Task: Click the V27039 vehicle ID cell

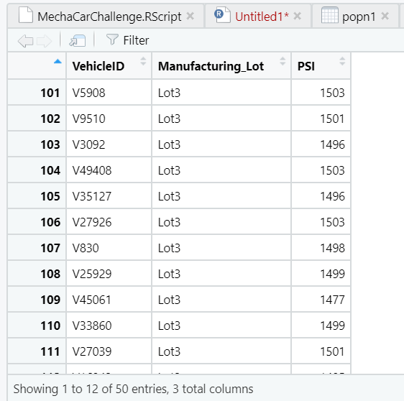Action: point(109,351)
